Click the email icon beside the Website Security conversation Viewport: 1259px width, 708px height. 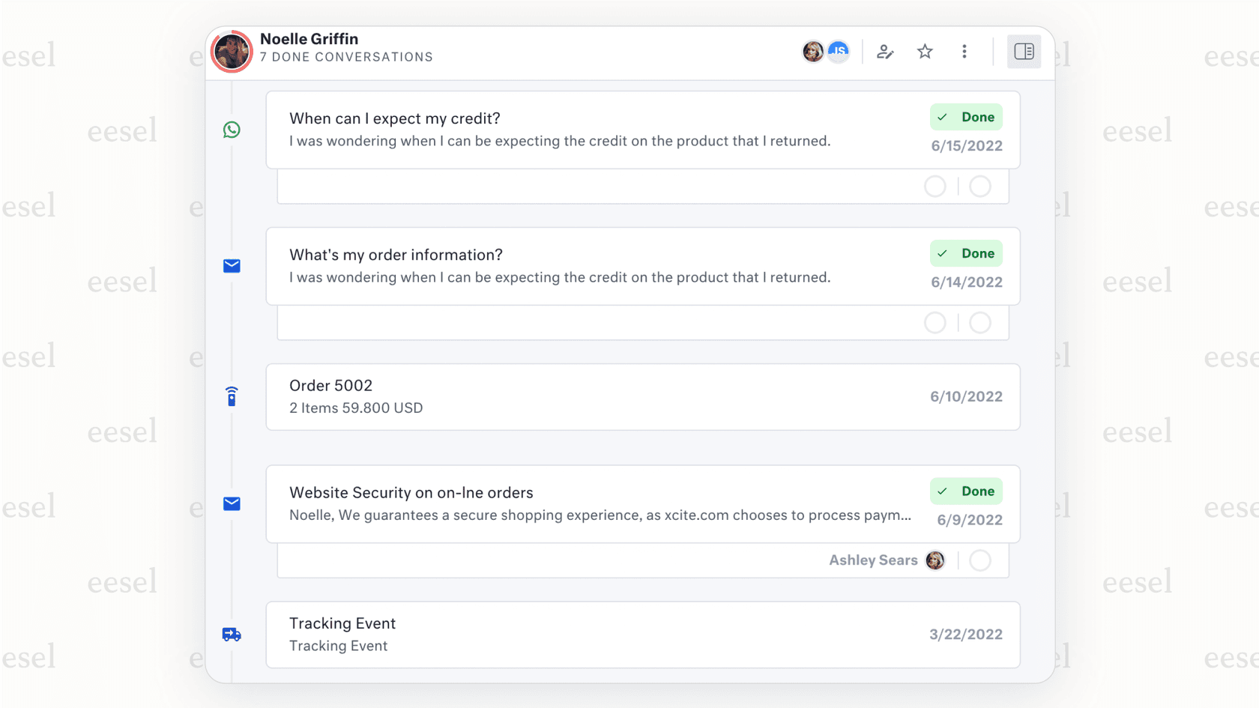(232, 503)
